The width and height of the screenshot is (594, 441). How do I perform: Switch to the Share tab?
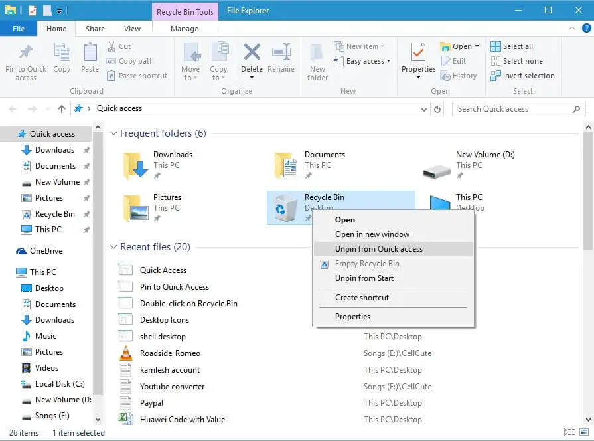(x=95, y=29)
